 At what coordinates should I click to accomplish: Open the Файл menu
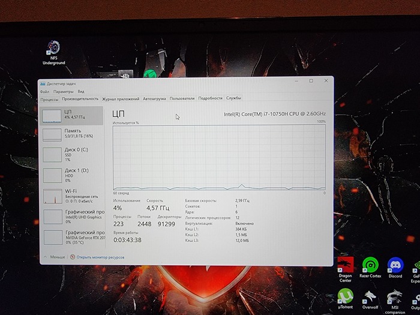(45, 92)
